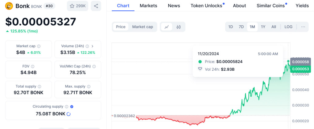Select the 1Y time range

pos(263,27)
